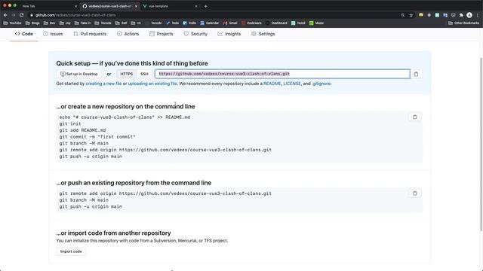Open the Blogs bookmark folder
483x271 pixels.
tap(32, 23)
